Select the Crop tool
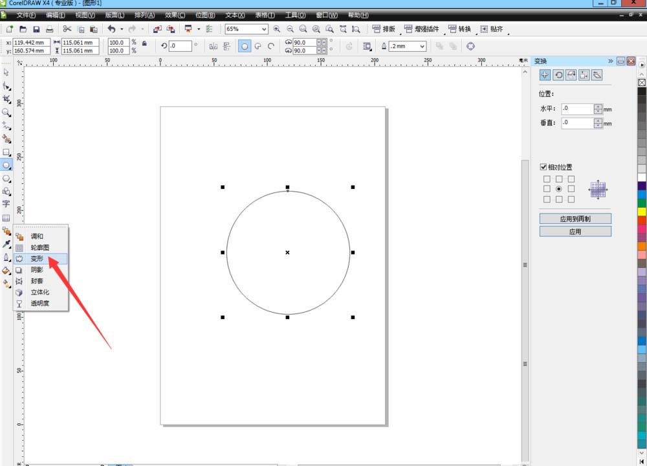 click(x=6, y=99)
